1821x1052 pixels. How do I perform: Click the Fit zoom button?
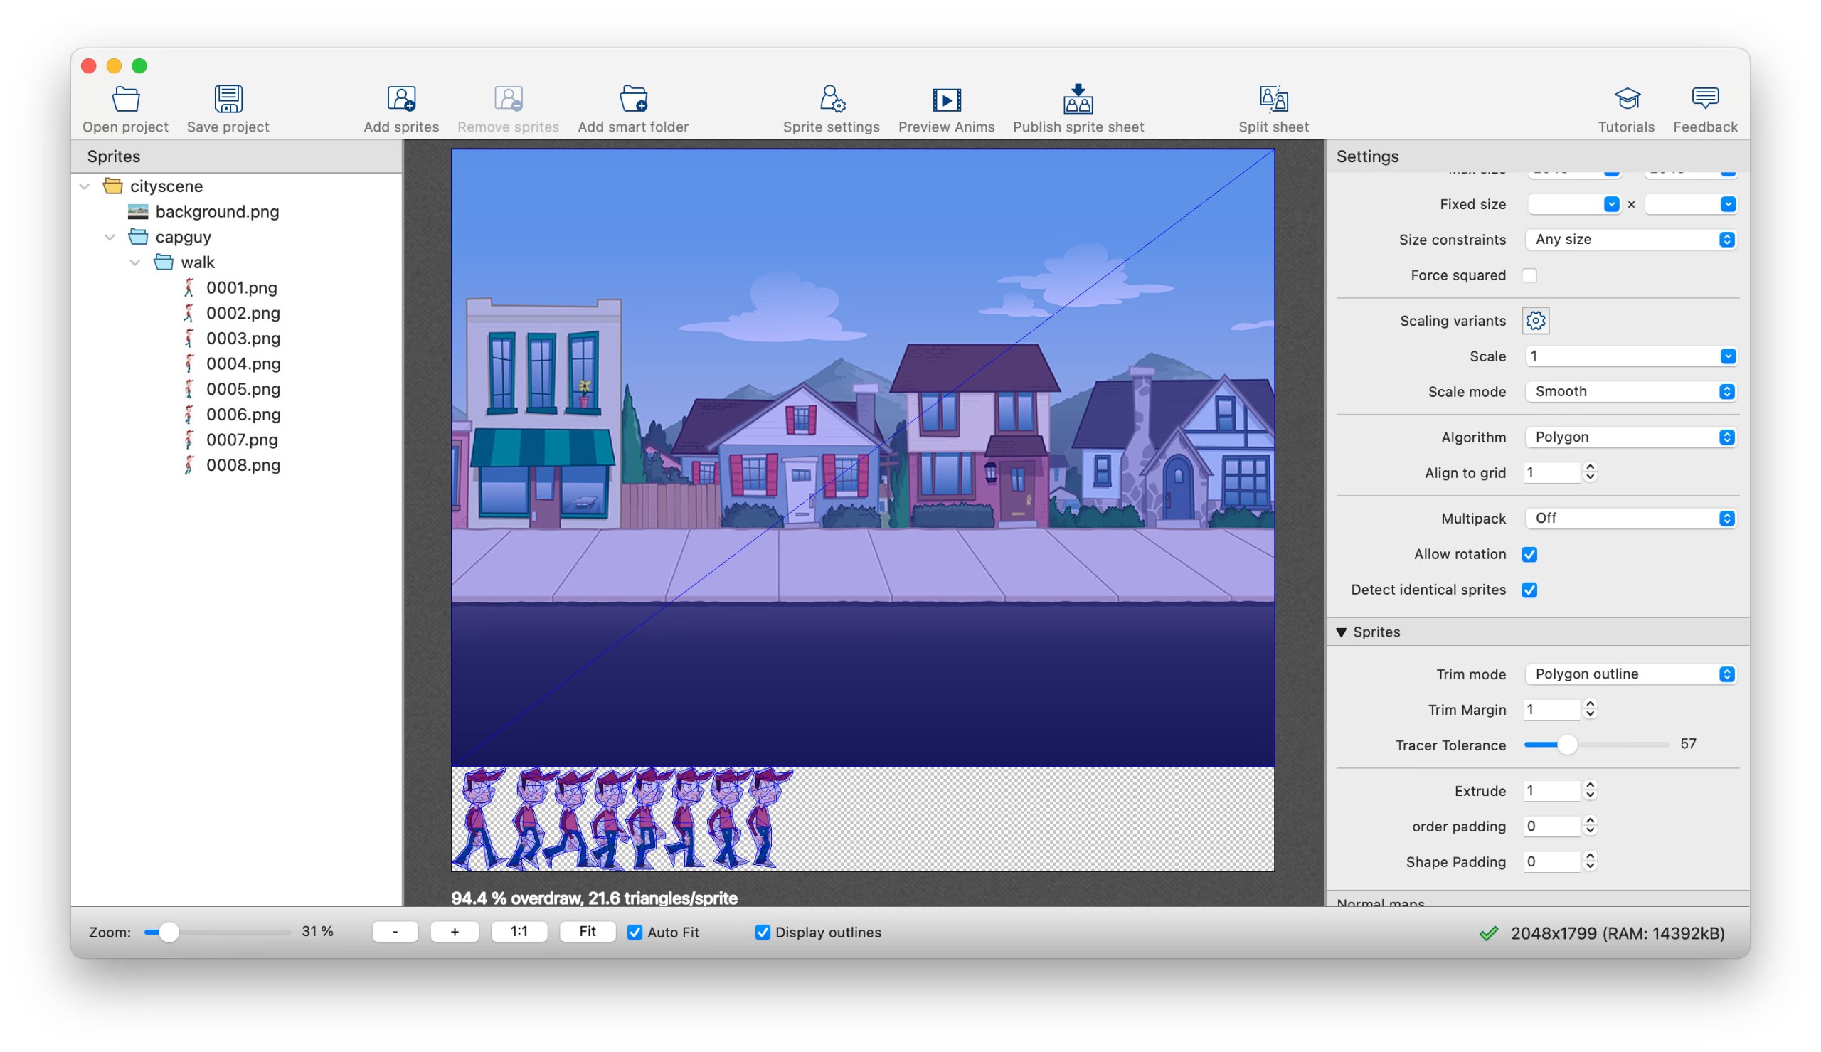click(587, 931)
